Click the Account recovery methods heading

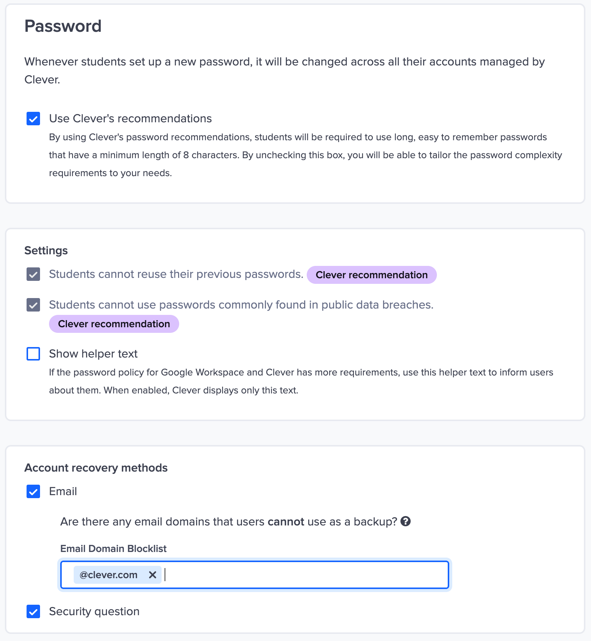(x=96, y=467)
